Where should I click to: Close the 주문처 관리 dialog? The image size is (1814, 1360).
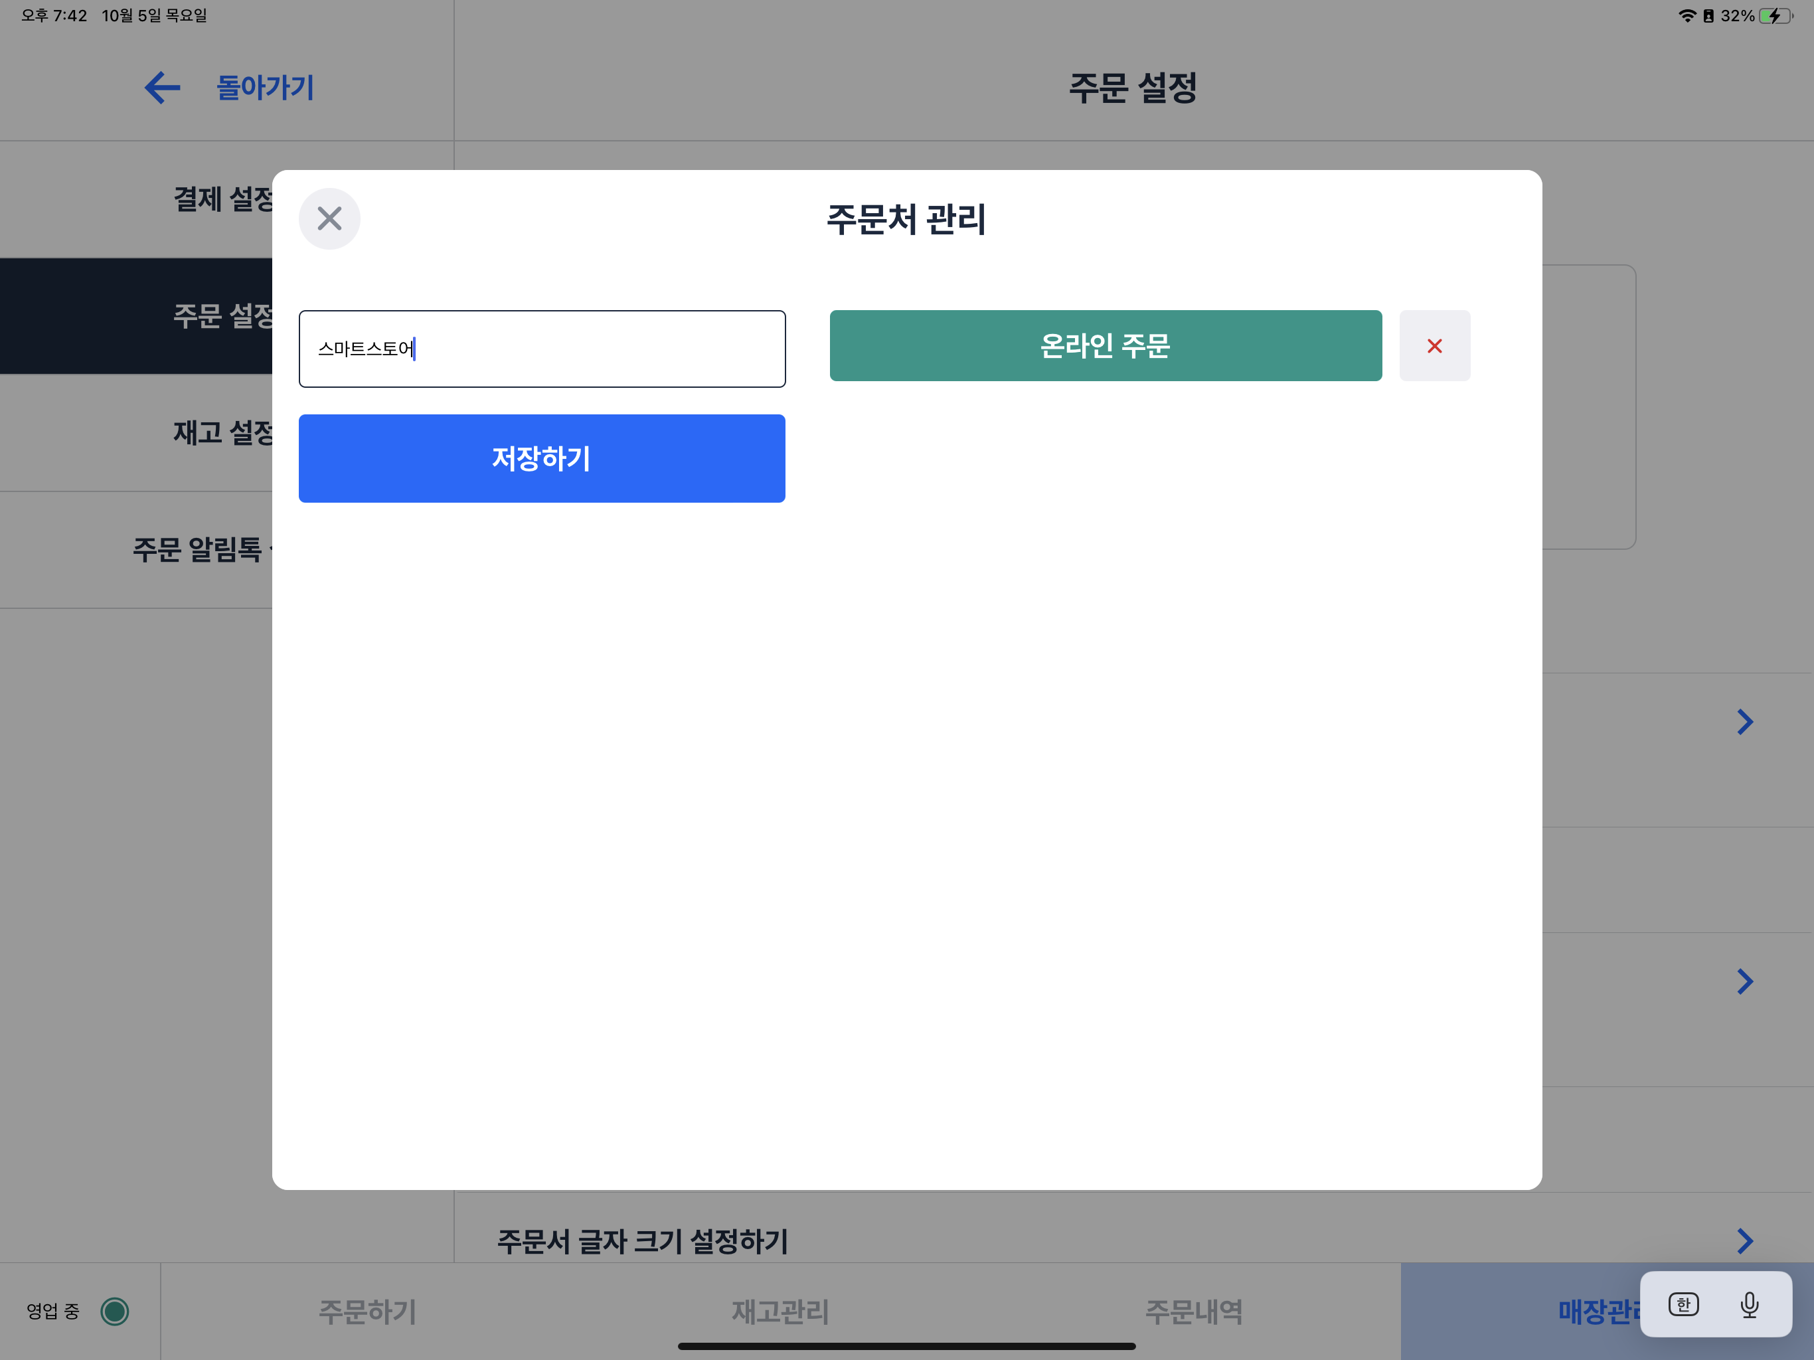point(329,218)
